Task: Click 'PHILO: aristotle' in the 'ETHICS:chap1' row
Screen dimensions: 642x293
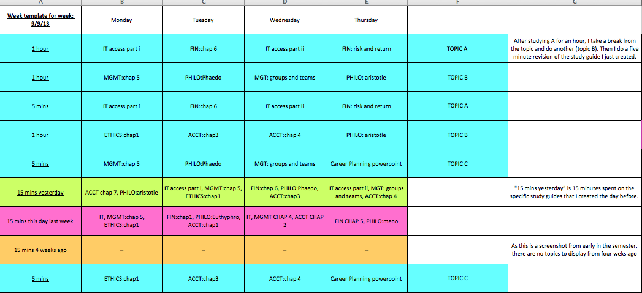Action: coord(366,135)
